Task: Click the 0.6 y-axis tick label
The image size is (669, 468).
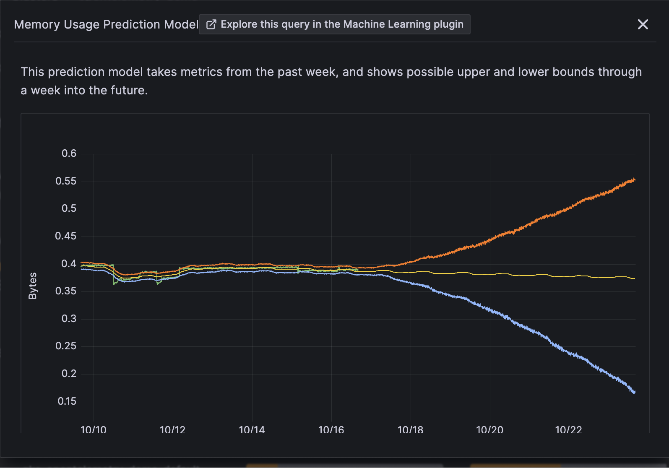Action: coord(69,153)
